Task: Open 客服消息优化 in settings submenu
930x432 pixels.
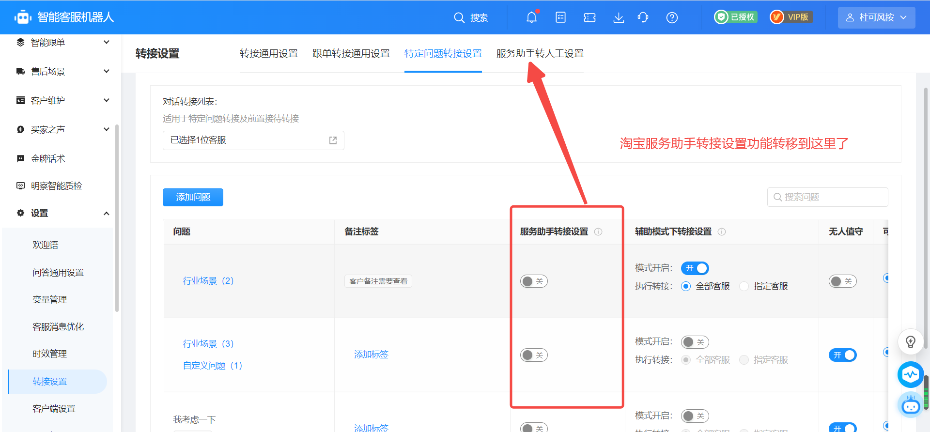Action: coord(58,327)
